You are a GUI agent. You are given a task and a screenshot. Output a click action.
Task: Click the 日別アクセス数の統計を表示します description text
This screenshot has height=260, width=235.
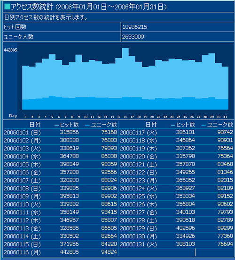(x=46, y=17)
